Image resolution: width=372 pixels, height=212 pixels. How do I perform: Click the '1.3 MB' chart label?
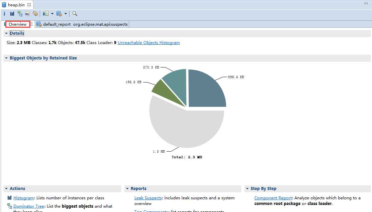click(159, 151)
